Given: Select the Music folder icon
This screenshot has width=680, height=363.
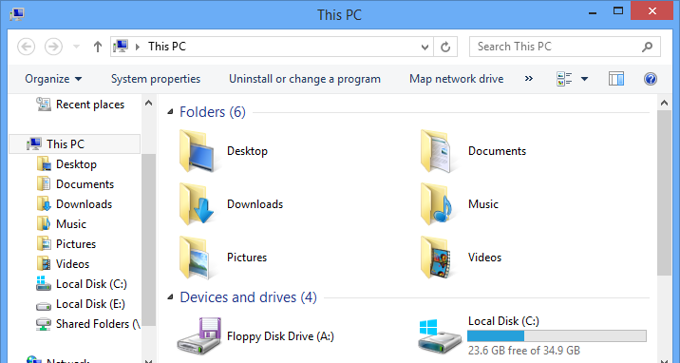Looking at the screenshot, I should click(436, 204).
